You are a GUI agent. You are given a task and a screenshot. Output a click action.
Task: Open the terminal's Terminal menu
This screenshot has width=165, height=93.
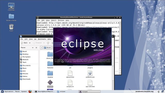[x=61, y=20]
